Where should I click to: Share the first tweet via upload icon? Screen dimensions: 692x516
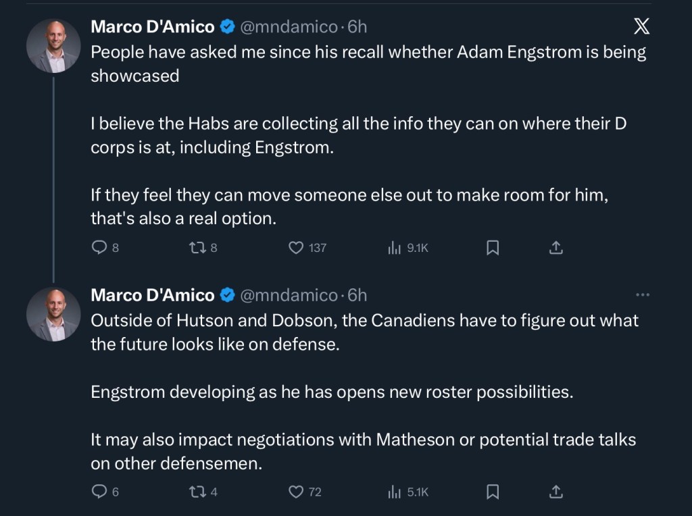(x=555, y=248)
